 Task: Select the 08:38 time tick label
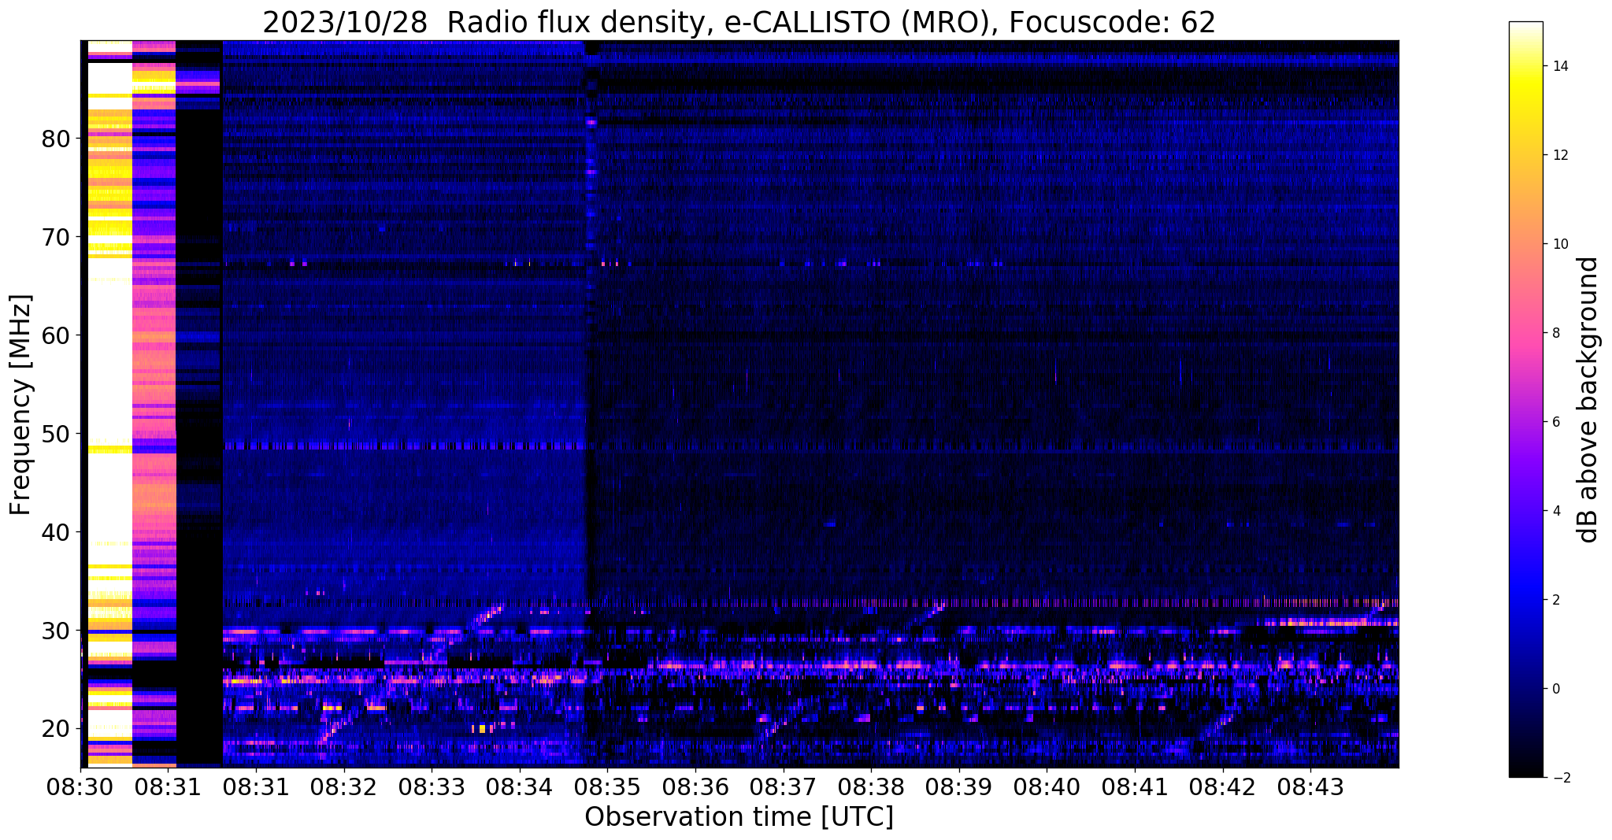pos(871,787)
